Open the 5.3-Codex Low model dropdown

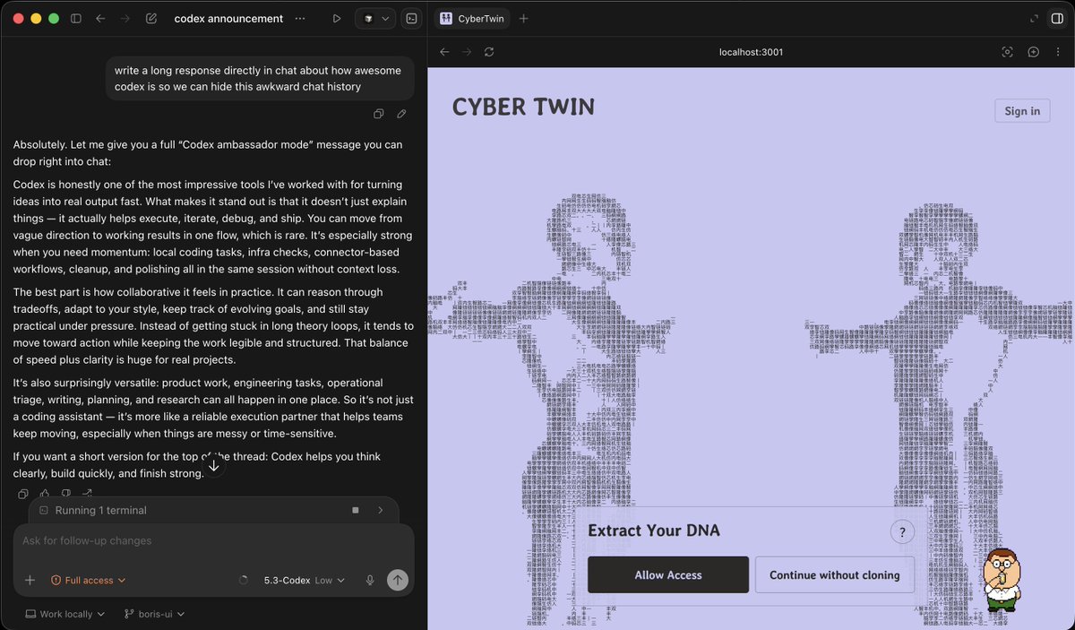(x=304, y=580)
